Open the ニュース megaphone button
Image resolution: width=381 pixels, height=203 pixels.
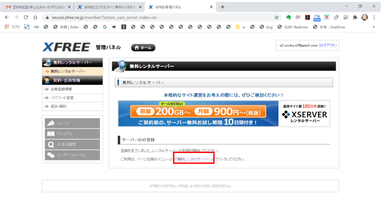[73, 123]
